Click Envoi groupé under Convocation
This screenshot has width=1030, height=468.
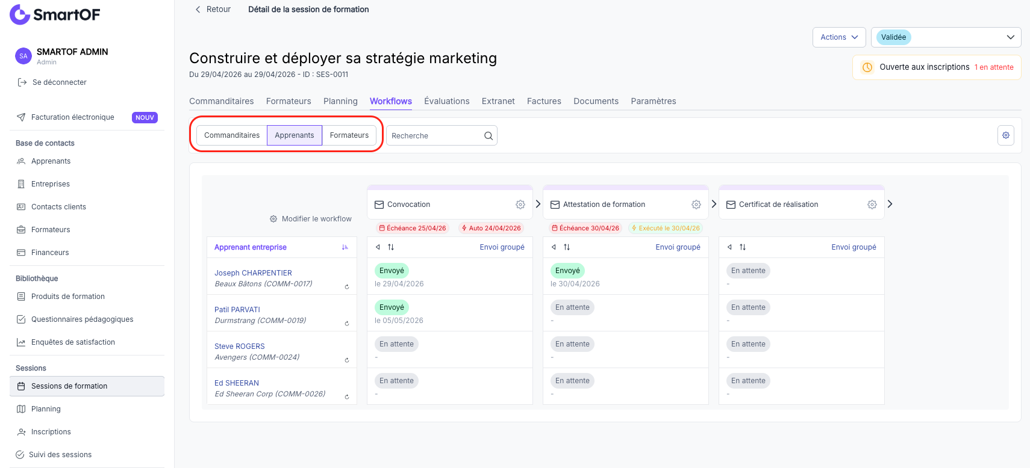coord(502,247)
